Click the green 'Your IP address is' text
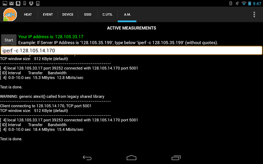 [51, 37]
